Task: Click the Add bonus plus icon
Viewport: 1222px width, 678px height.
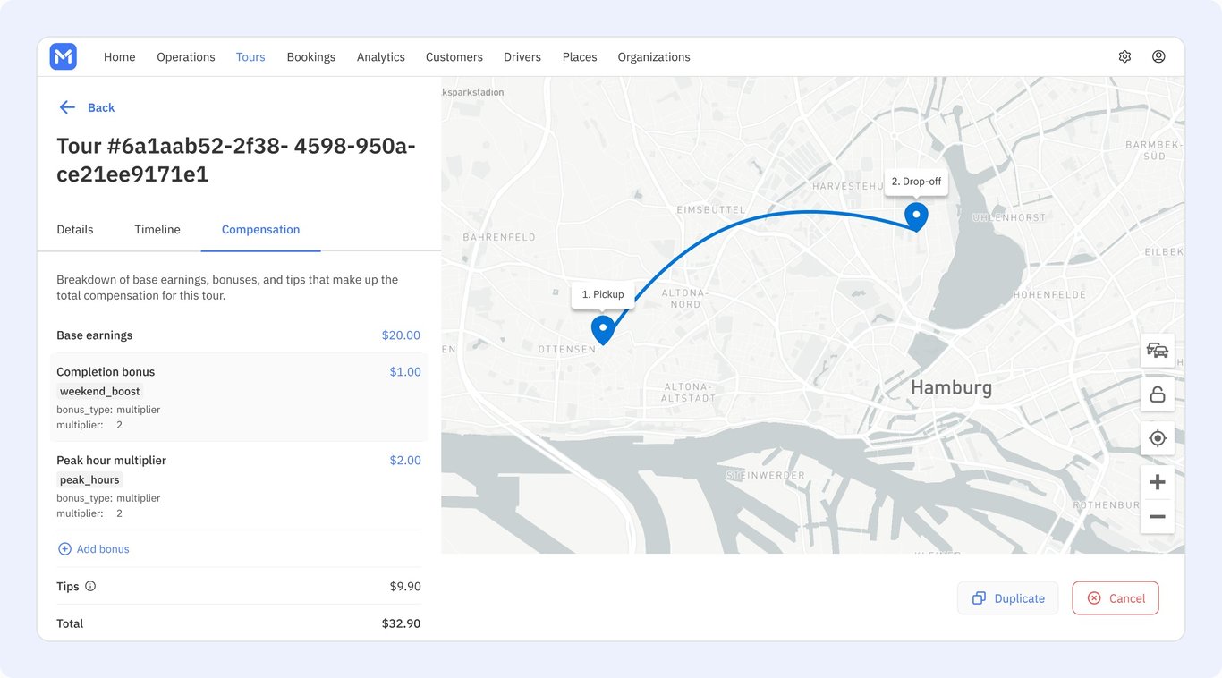Action: (64, 549)
